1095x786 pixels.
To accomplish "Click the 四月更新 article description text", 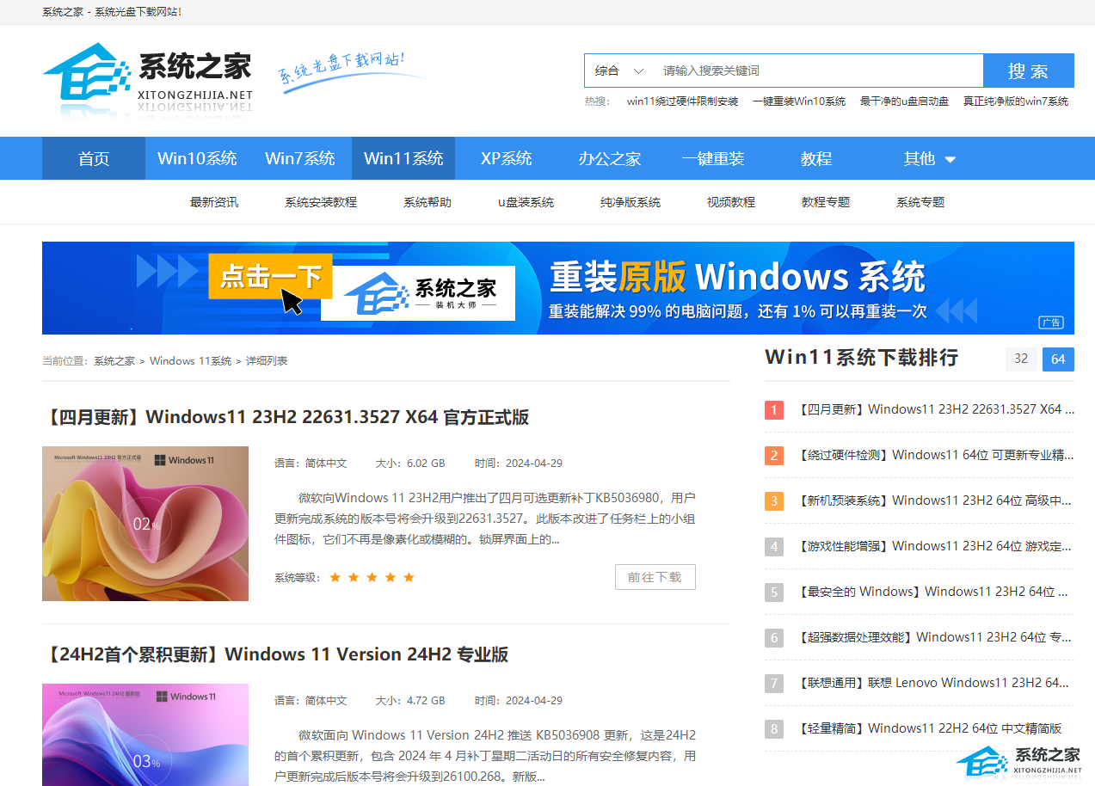I will click(x=485, y=519).
